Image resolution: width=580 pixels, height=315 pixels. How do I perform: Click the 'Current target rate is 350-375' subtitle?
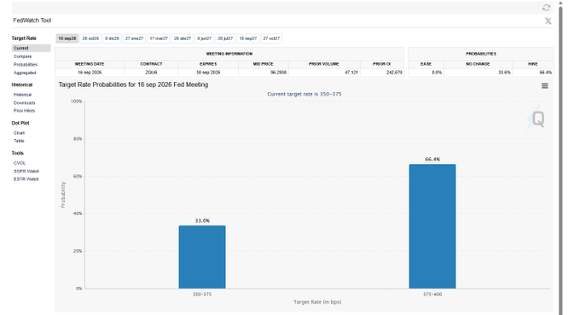click(304, 95)
